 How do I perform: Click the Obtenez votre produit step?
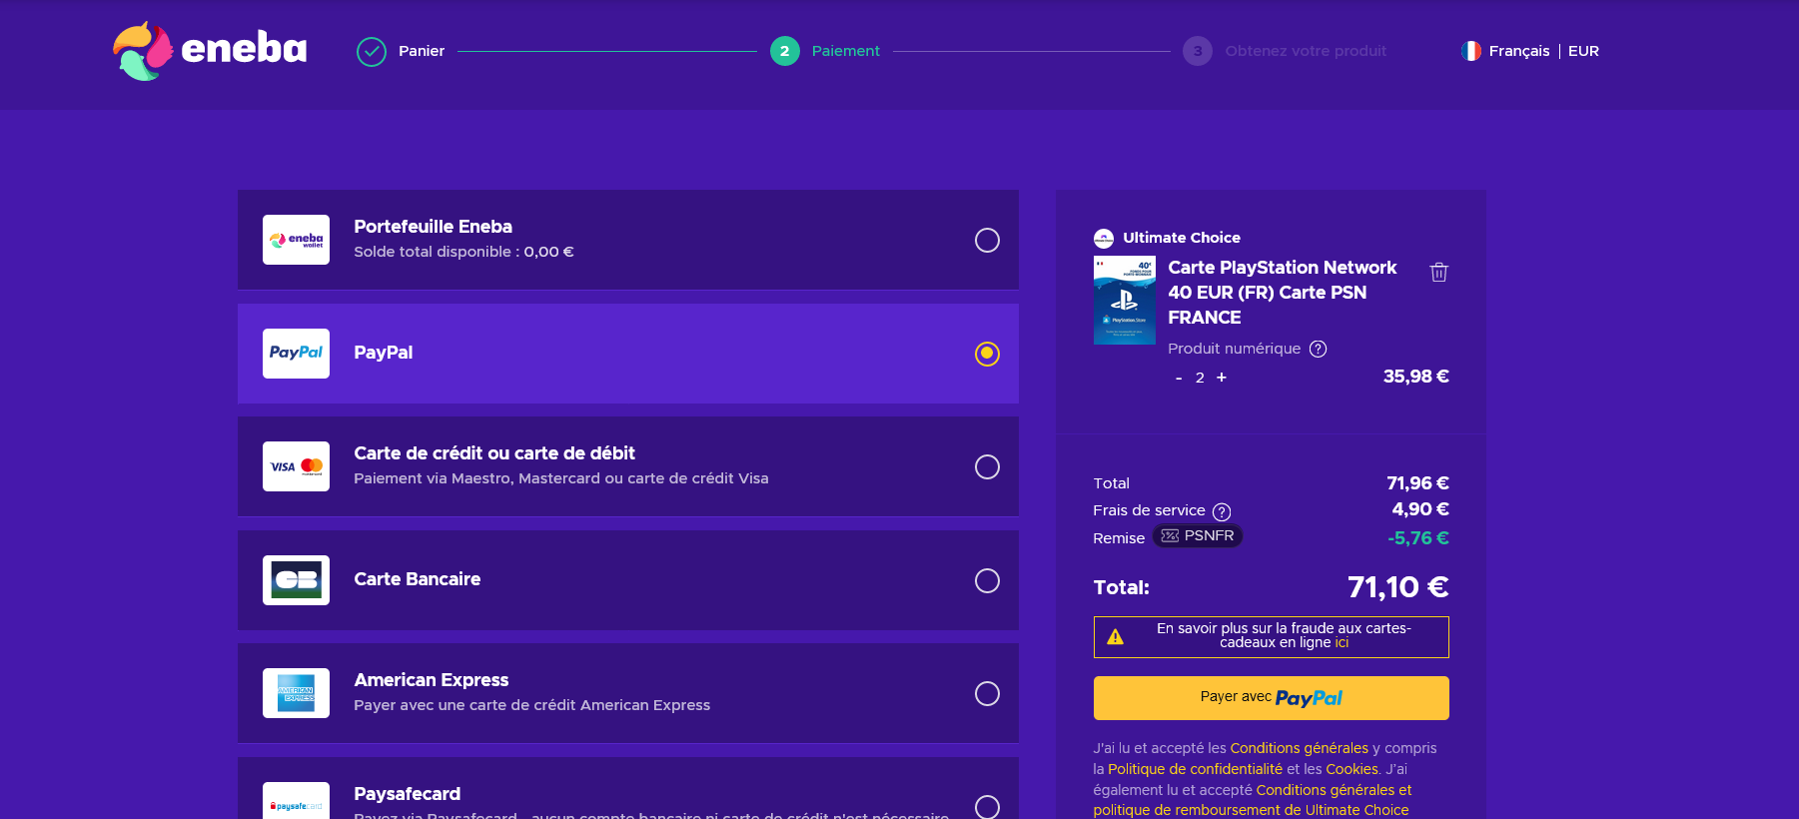point(1306,51)
